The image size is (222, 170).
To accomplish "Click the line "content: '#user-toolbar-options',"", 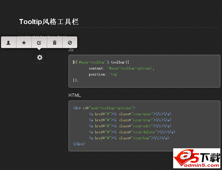I will (x=122, y=68).
